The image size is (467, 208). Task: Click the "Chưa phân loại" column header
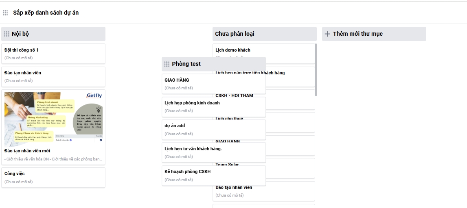tap(265, 34)
